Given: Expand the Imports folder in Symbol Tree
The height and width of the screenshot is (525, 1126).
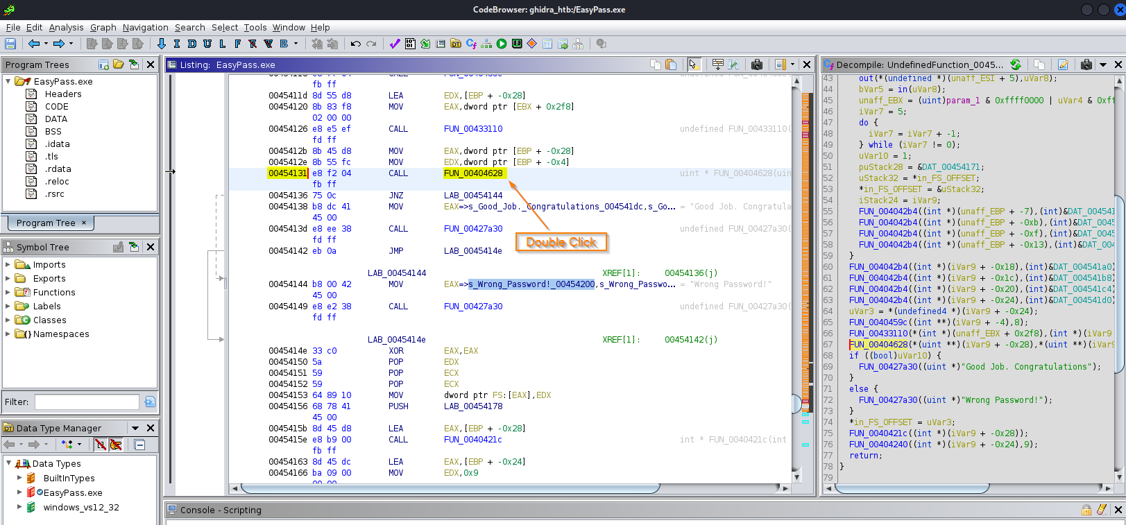Looking at the screenshot, I should tap(8, 264).
